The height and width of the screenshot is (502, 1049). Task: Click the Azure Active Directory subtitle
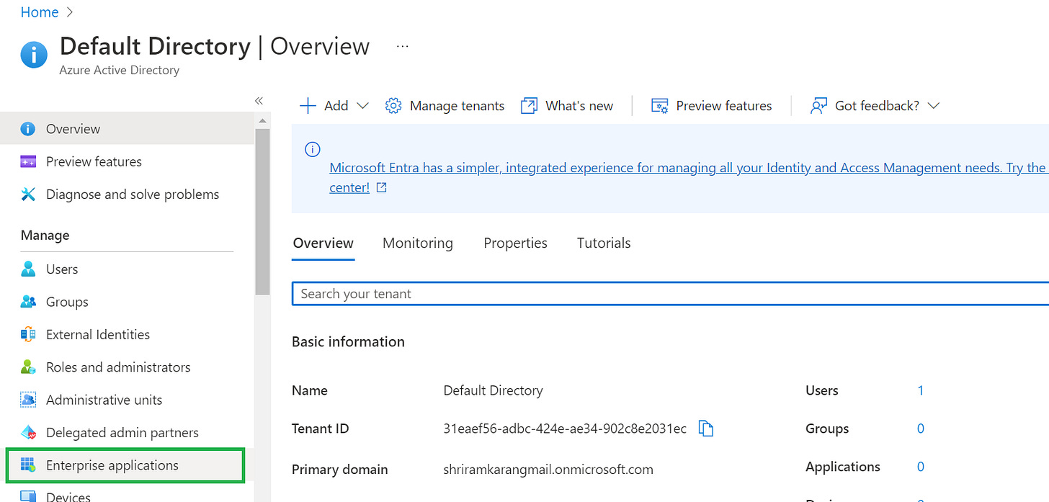(120, 70)
